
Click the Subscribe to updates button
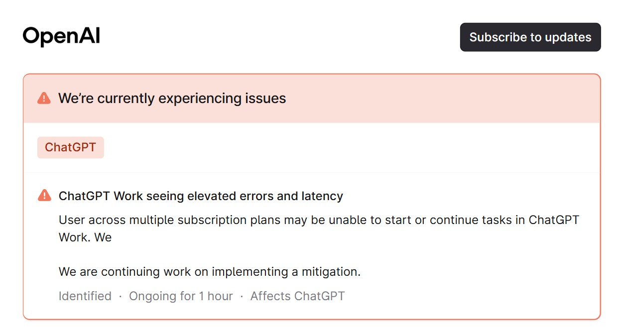click(x=530, y=37)
